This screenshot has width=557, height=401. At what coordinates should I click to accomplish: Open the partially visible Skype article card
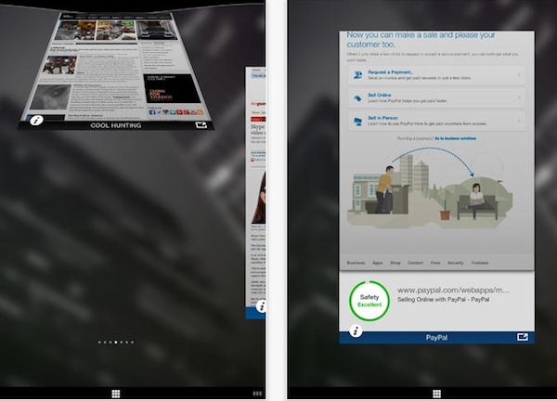pos(256,192)
